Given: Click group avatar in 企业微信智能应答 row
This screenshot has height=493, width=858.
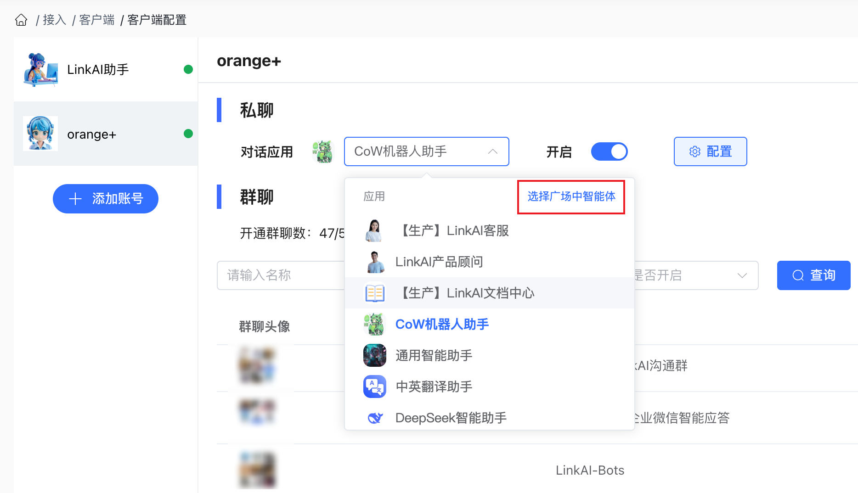Looking at the screenshot, I should (258, 412).
